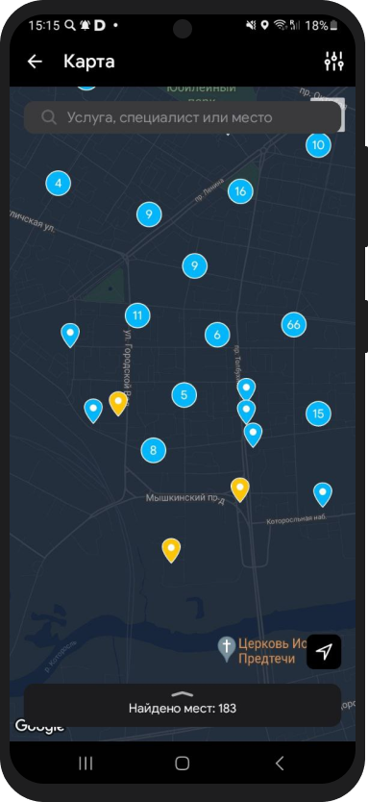Open the map cluster marked 66
368x802 pixels.
click(293, 324)
